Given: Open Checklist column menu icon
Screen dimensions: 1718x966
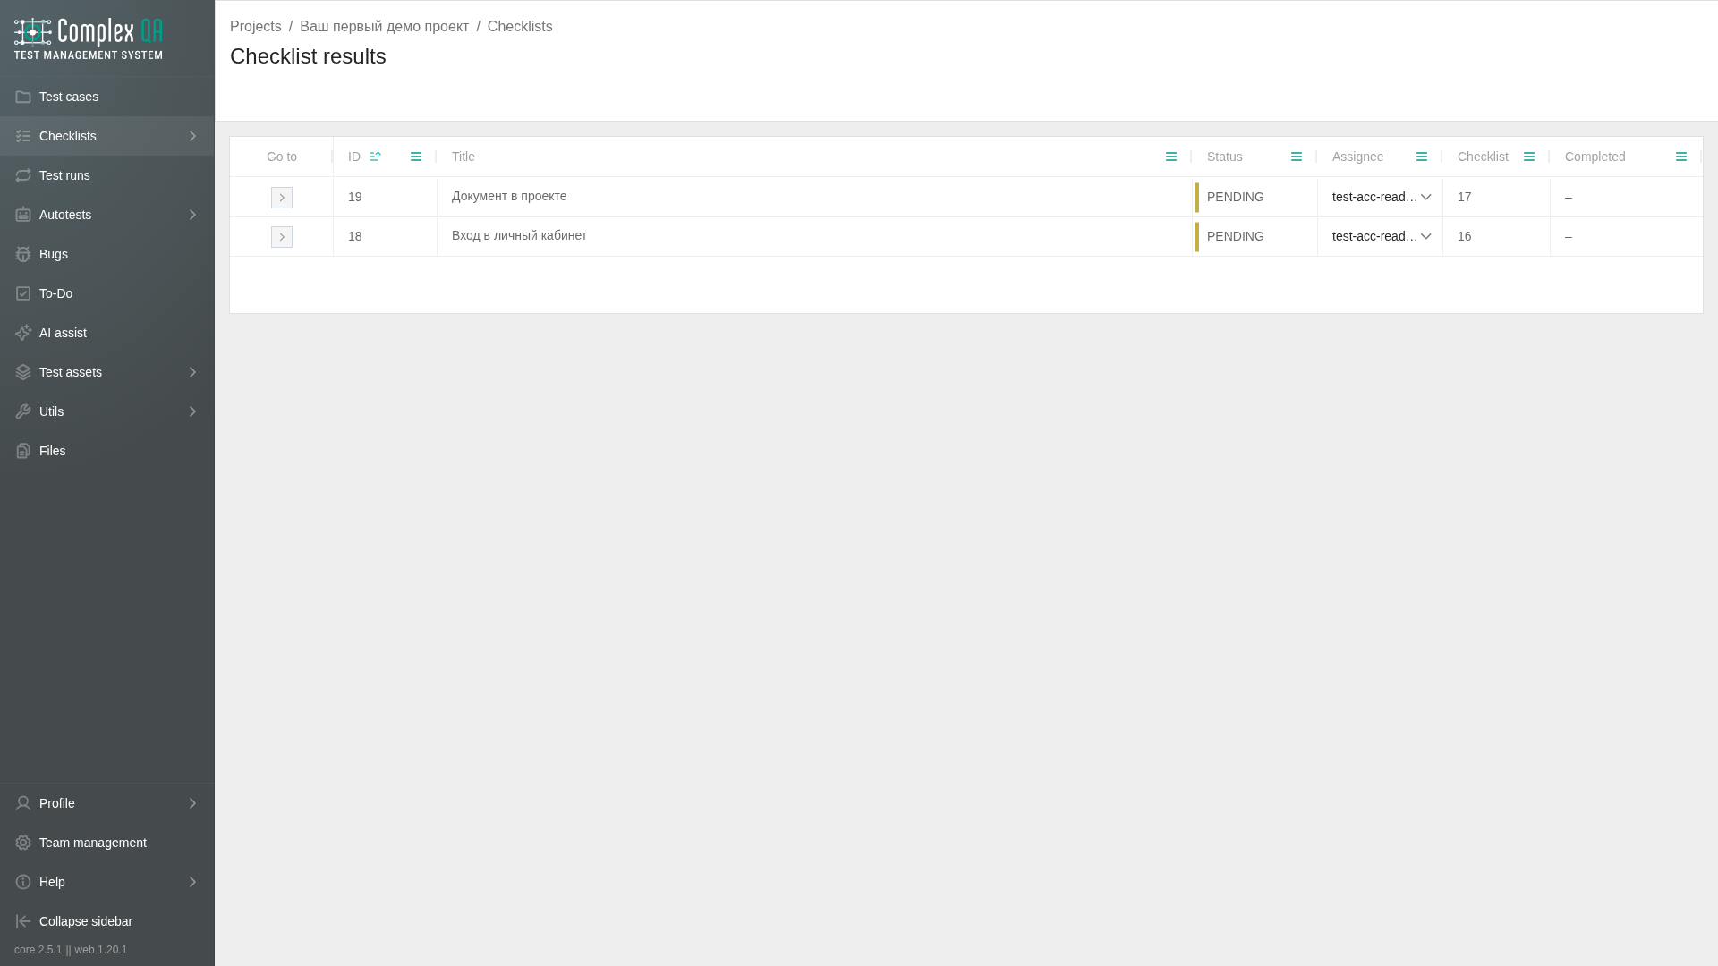Looking at the screenshot, I should pyautogui.click(x=1529, y=157).
